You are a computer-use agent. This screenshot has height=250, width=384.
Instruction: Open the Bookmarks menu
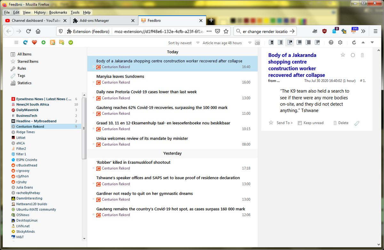coord(58,12)
